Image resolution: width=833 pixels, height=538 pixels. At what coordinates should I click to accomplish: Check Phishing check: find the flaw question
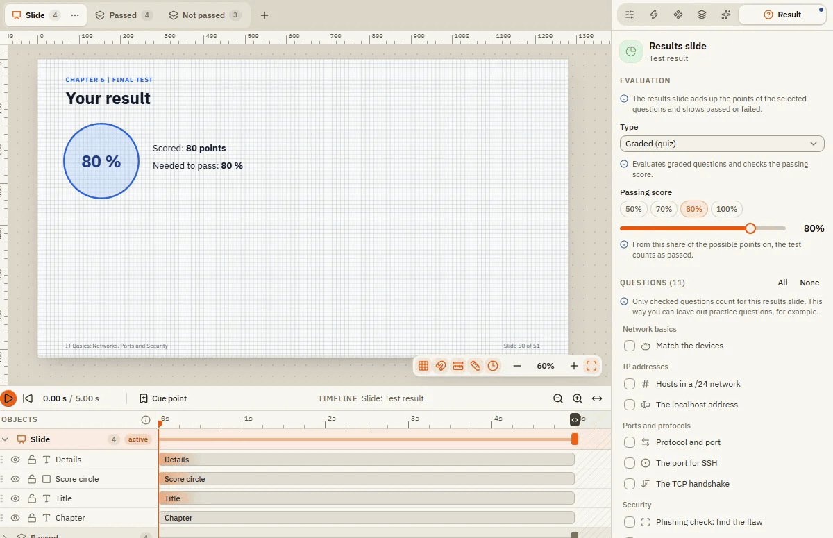(x=630, y=522)
